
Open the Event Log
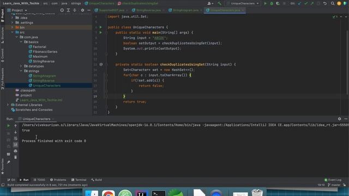333,180
